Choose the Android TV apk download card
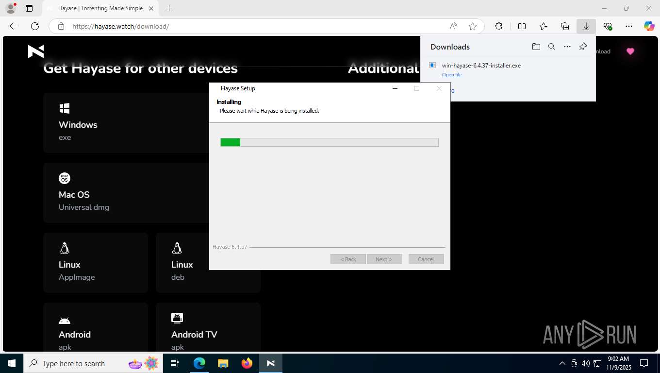The height and width of the screenshot is (373, 660). 208,327
